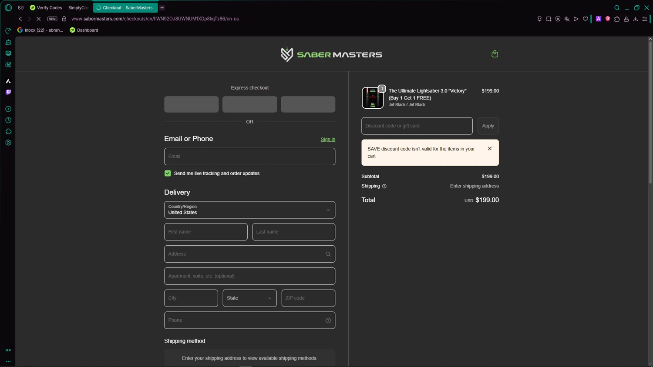This screenshot has width=653, height=367.
Task: Click the SaberMasters logo
Action: [331, 54]
